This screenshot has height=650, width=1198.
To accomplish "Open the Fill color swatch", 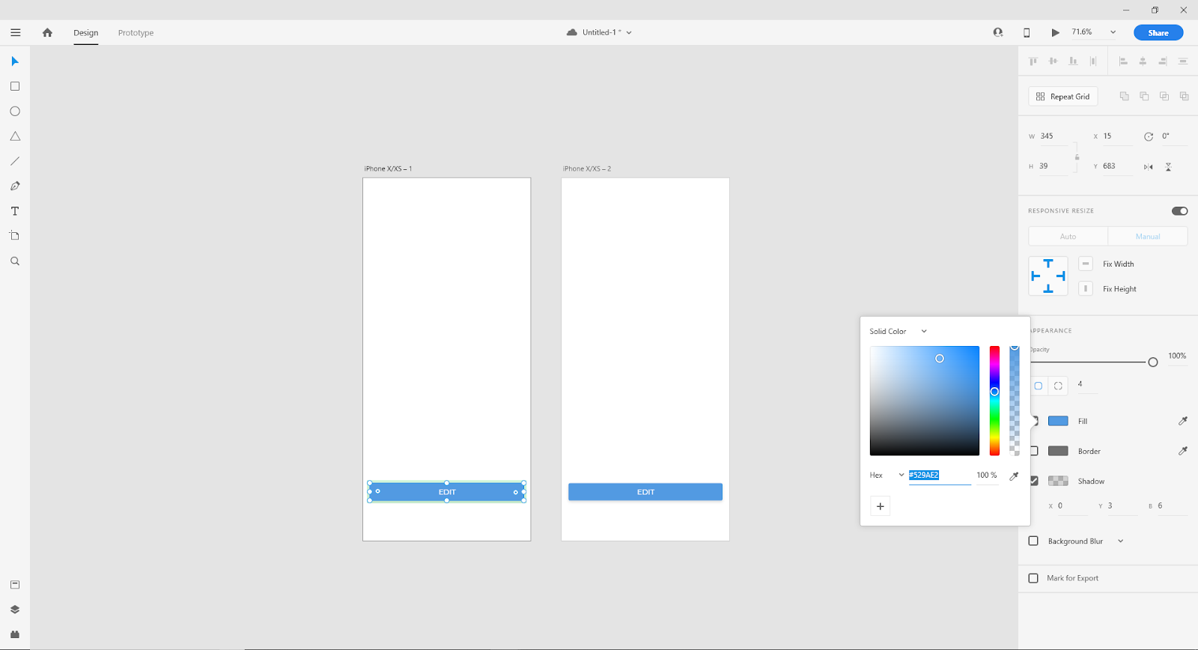I will 1058,421.
